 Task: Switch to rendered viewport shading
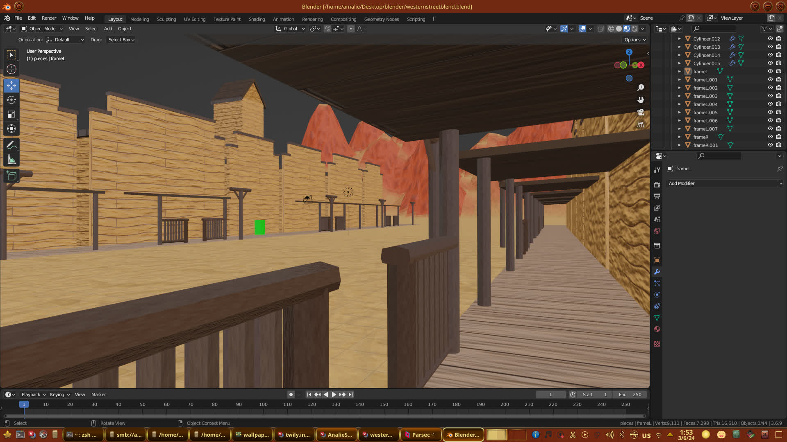(635, 29)
